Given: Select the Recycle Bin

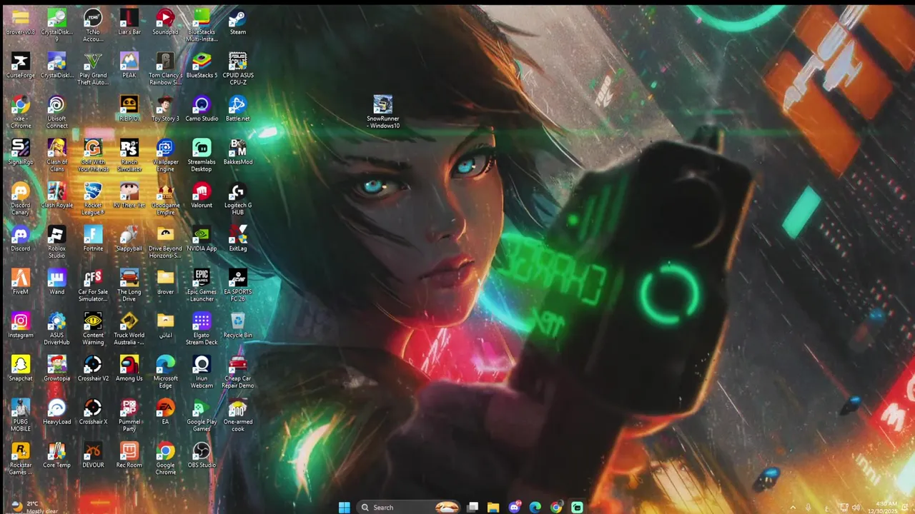Looking at the screenshot, I should pyautogui.click(x=237, y=326).
